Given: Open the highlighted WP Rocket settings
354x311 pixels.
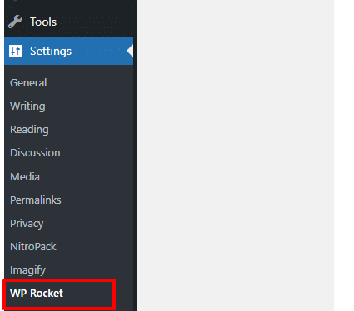Looking at the screenshot, I should (37, 293).
